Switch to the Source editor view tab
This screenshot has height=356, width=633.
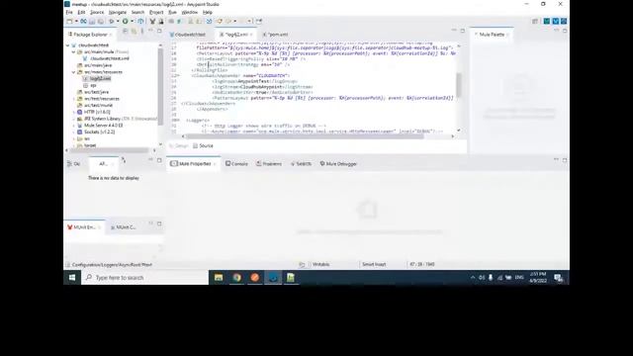click(203, 145)
